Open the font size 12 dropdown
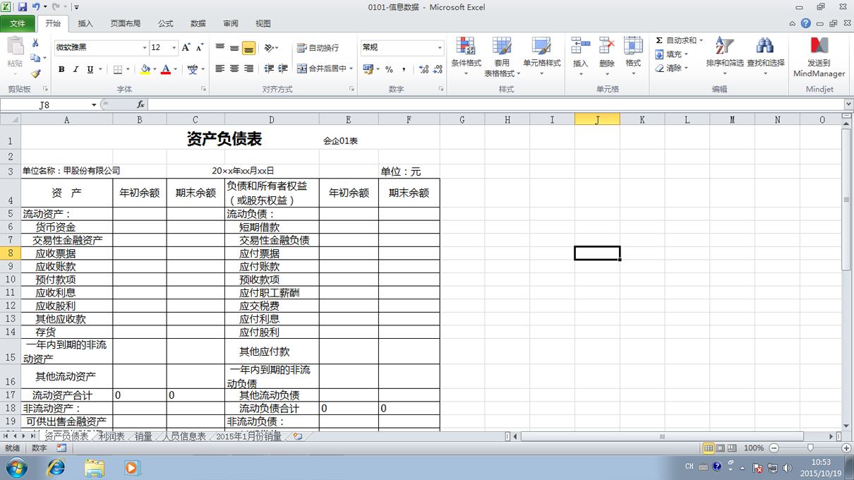This screenshot has width=854, height=480. point(174,47)
